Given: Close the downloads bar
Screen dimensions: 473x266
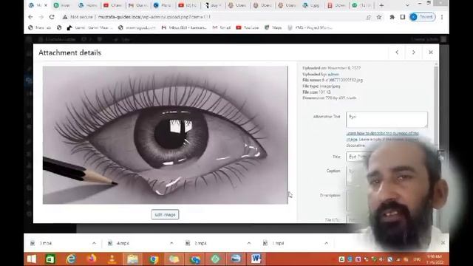Looking at the screenshot, I should [x=443, y=243].
